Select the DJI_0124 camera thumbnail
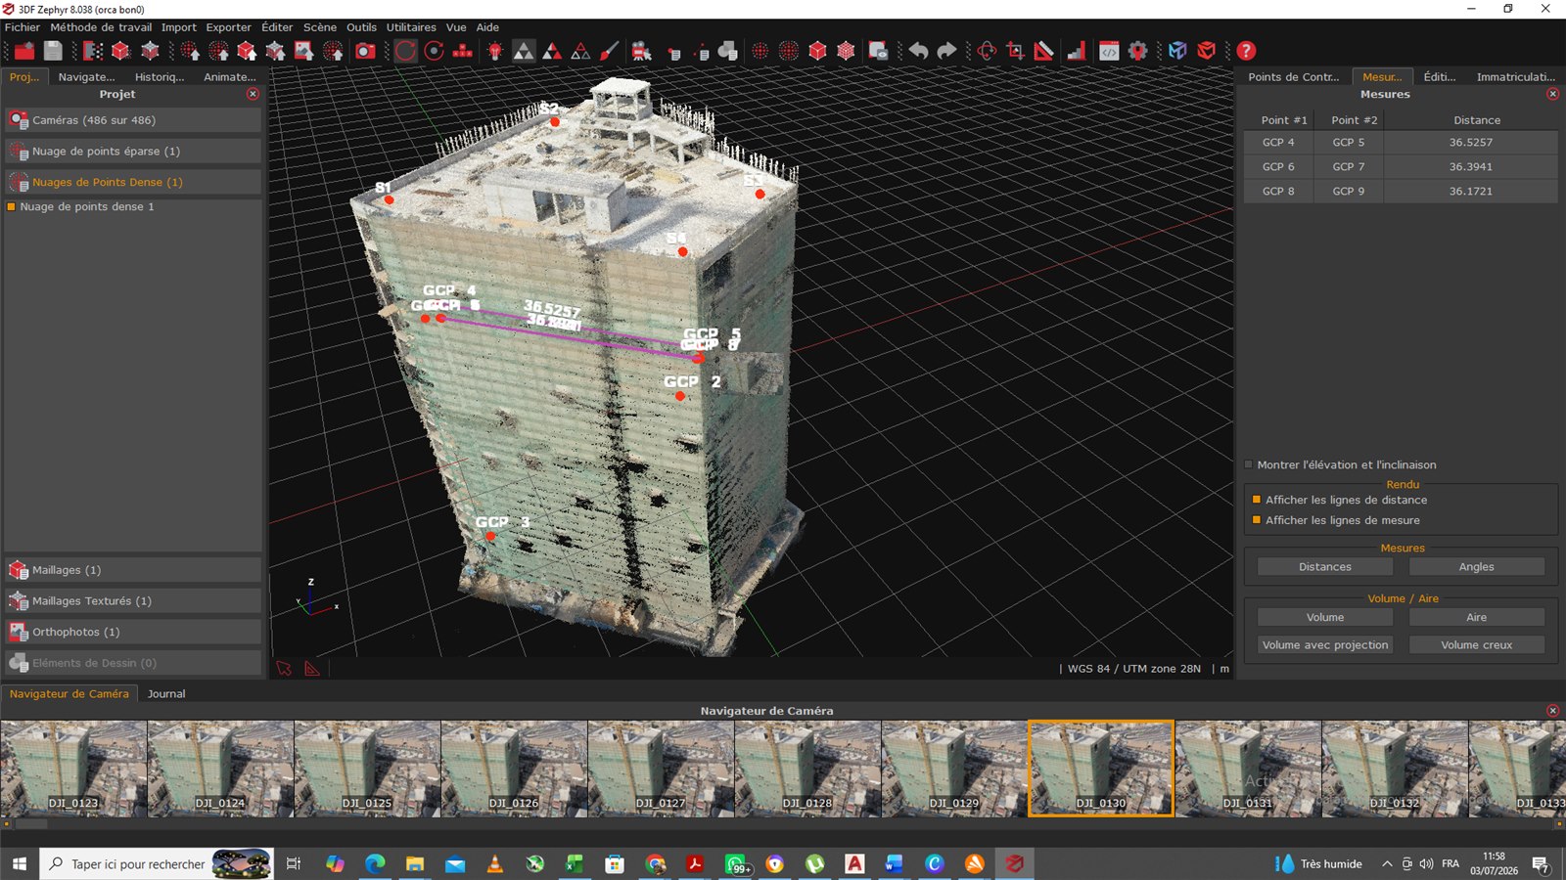This screenshot has height=880, width=1566. coord(220,769)
